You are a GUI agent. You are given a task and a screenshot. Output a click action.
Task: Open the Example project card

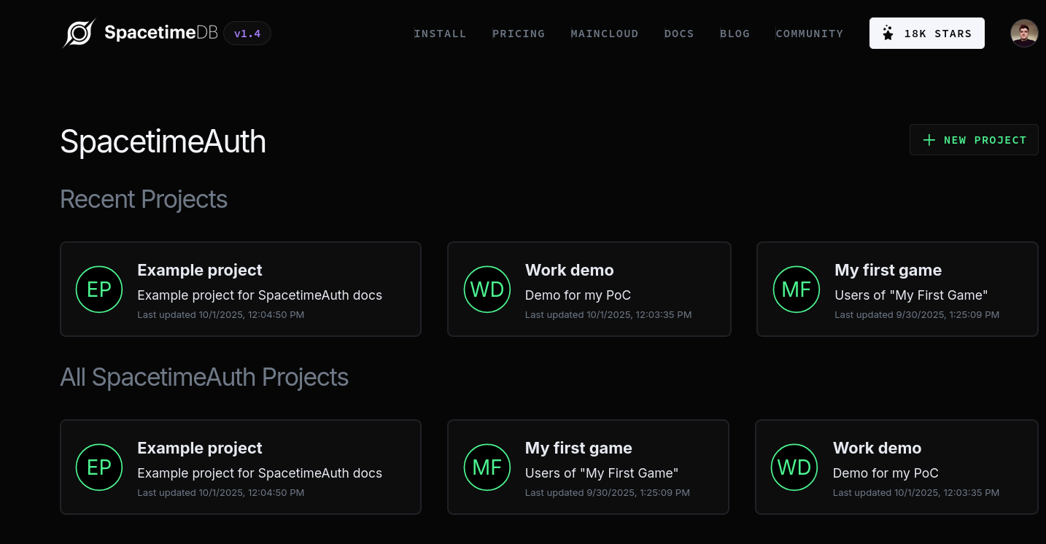(241, 289)
